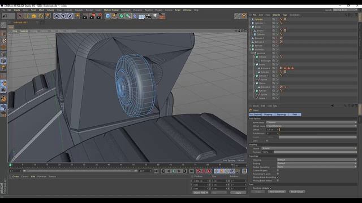Image resolution: width=362 pixels, height=203 pixels.
Task: Open the Bevel Mode dropdown
Action: click(311, 122)
